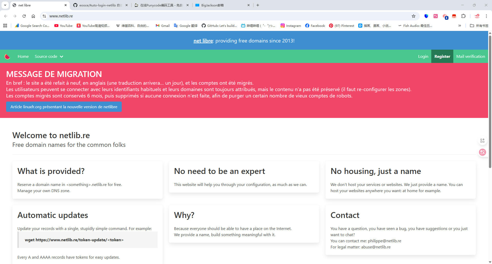
Task: Go to the browser home page icon
Action: [33, 16]
